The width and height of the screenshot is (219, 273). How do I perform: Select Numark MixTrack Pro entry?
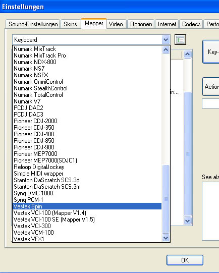coord(87,56)
